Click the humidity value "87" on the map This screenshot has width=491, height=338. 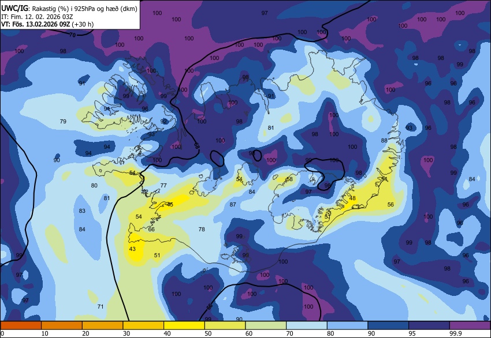233,205
